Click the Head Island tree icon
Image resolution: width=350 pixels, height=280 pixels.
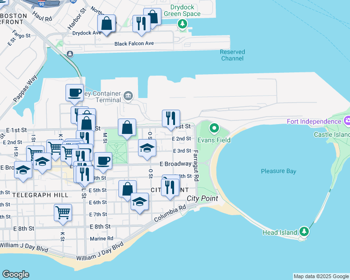(304, 231)
